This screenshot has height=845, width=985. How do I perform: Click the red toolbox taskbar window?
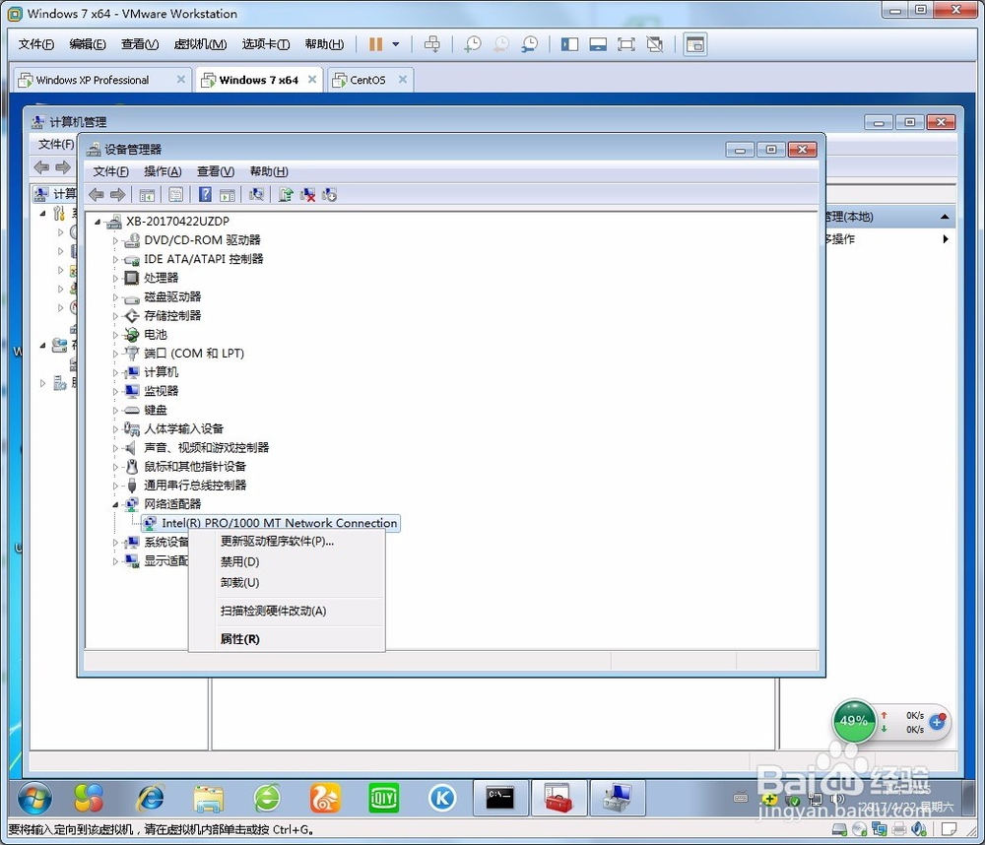click(x=558, y=798)
